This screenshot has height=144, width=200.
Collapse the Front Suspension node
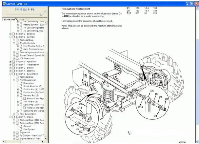[x=14, y=80]
